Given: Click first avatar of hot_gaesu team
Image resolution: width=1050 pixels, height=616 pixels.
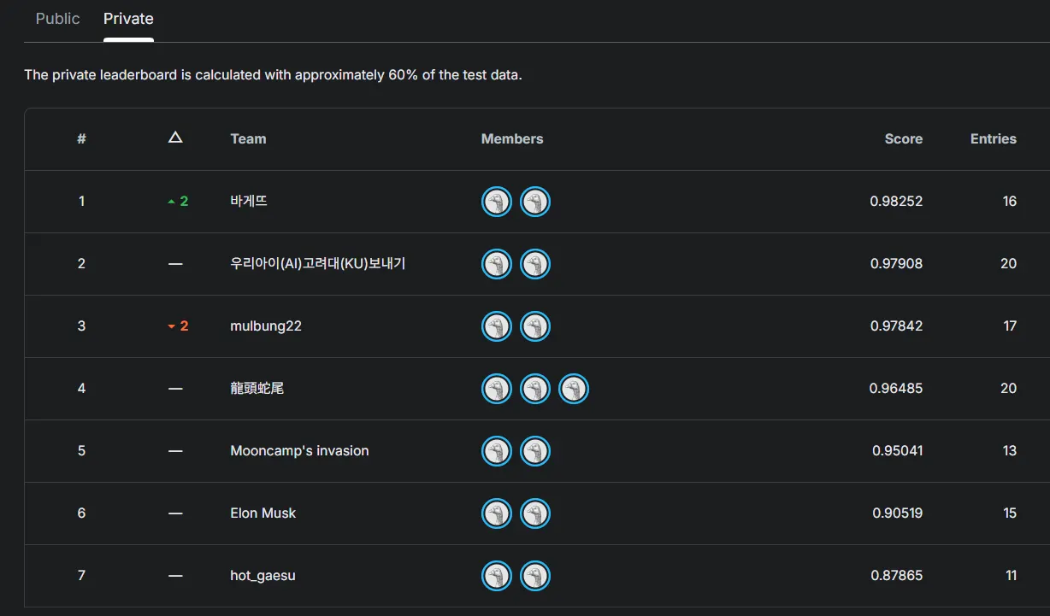Looking at the screenshot, I should pos(497,576).
